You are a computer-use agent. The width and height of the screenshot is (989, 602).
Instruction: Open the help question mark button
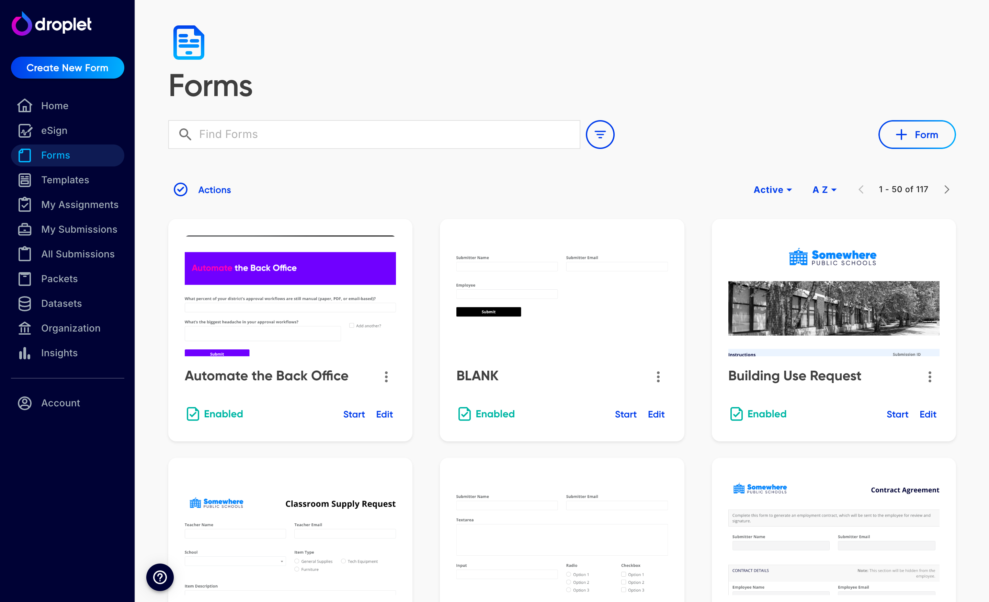pos(160,578)
